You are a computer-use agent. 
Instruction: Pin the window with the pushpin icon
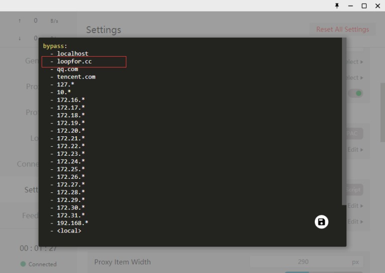[x=337, y=6]
